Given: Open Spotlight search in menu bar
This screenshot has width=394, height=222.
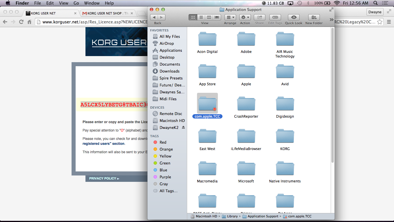Looking at the screenshot, I should click(375, 3).
